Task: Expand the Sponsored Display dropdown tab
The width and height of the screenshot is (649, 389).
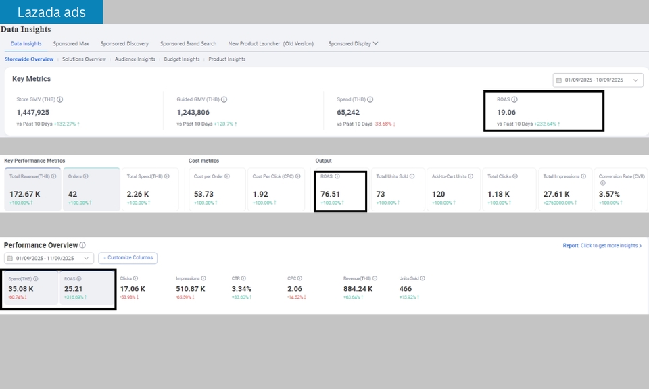Action: click(353, 44)
